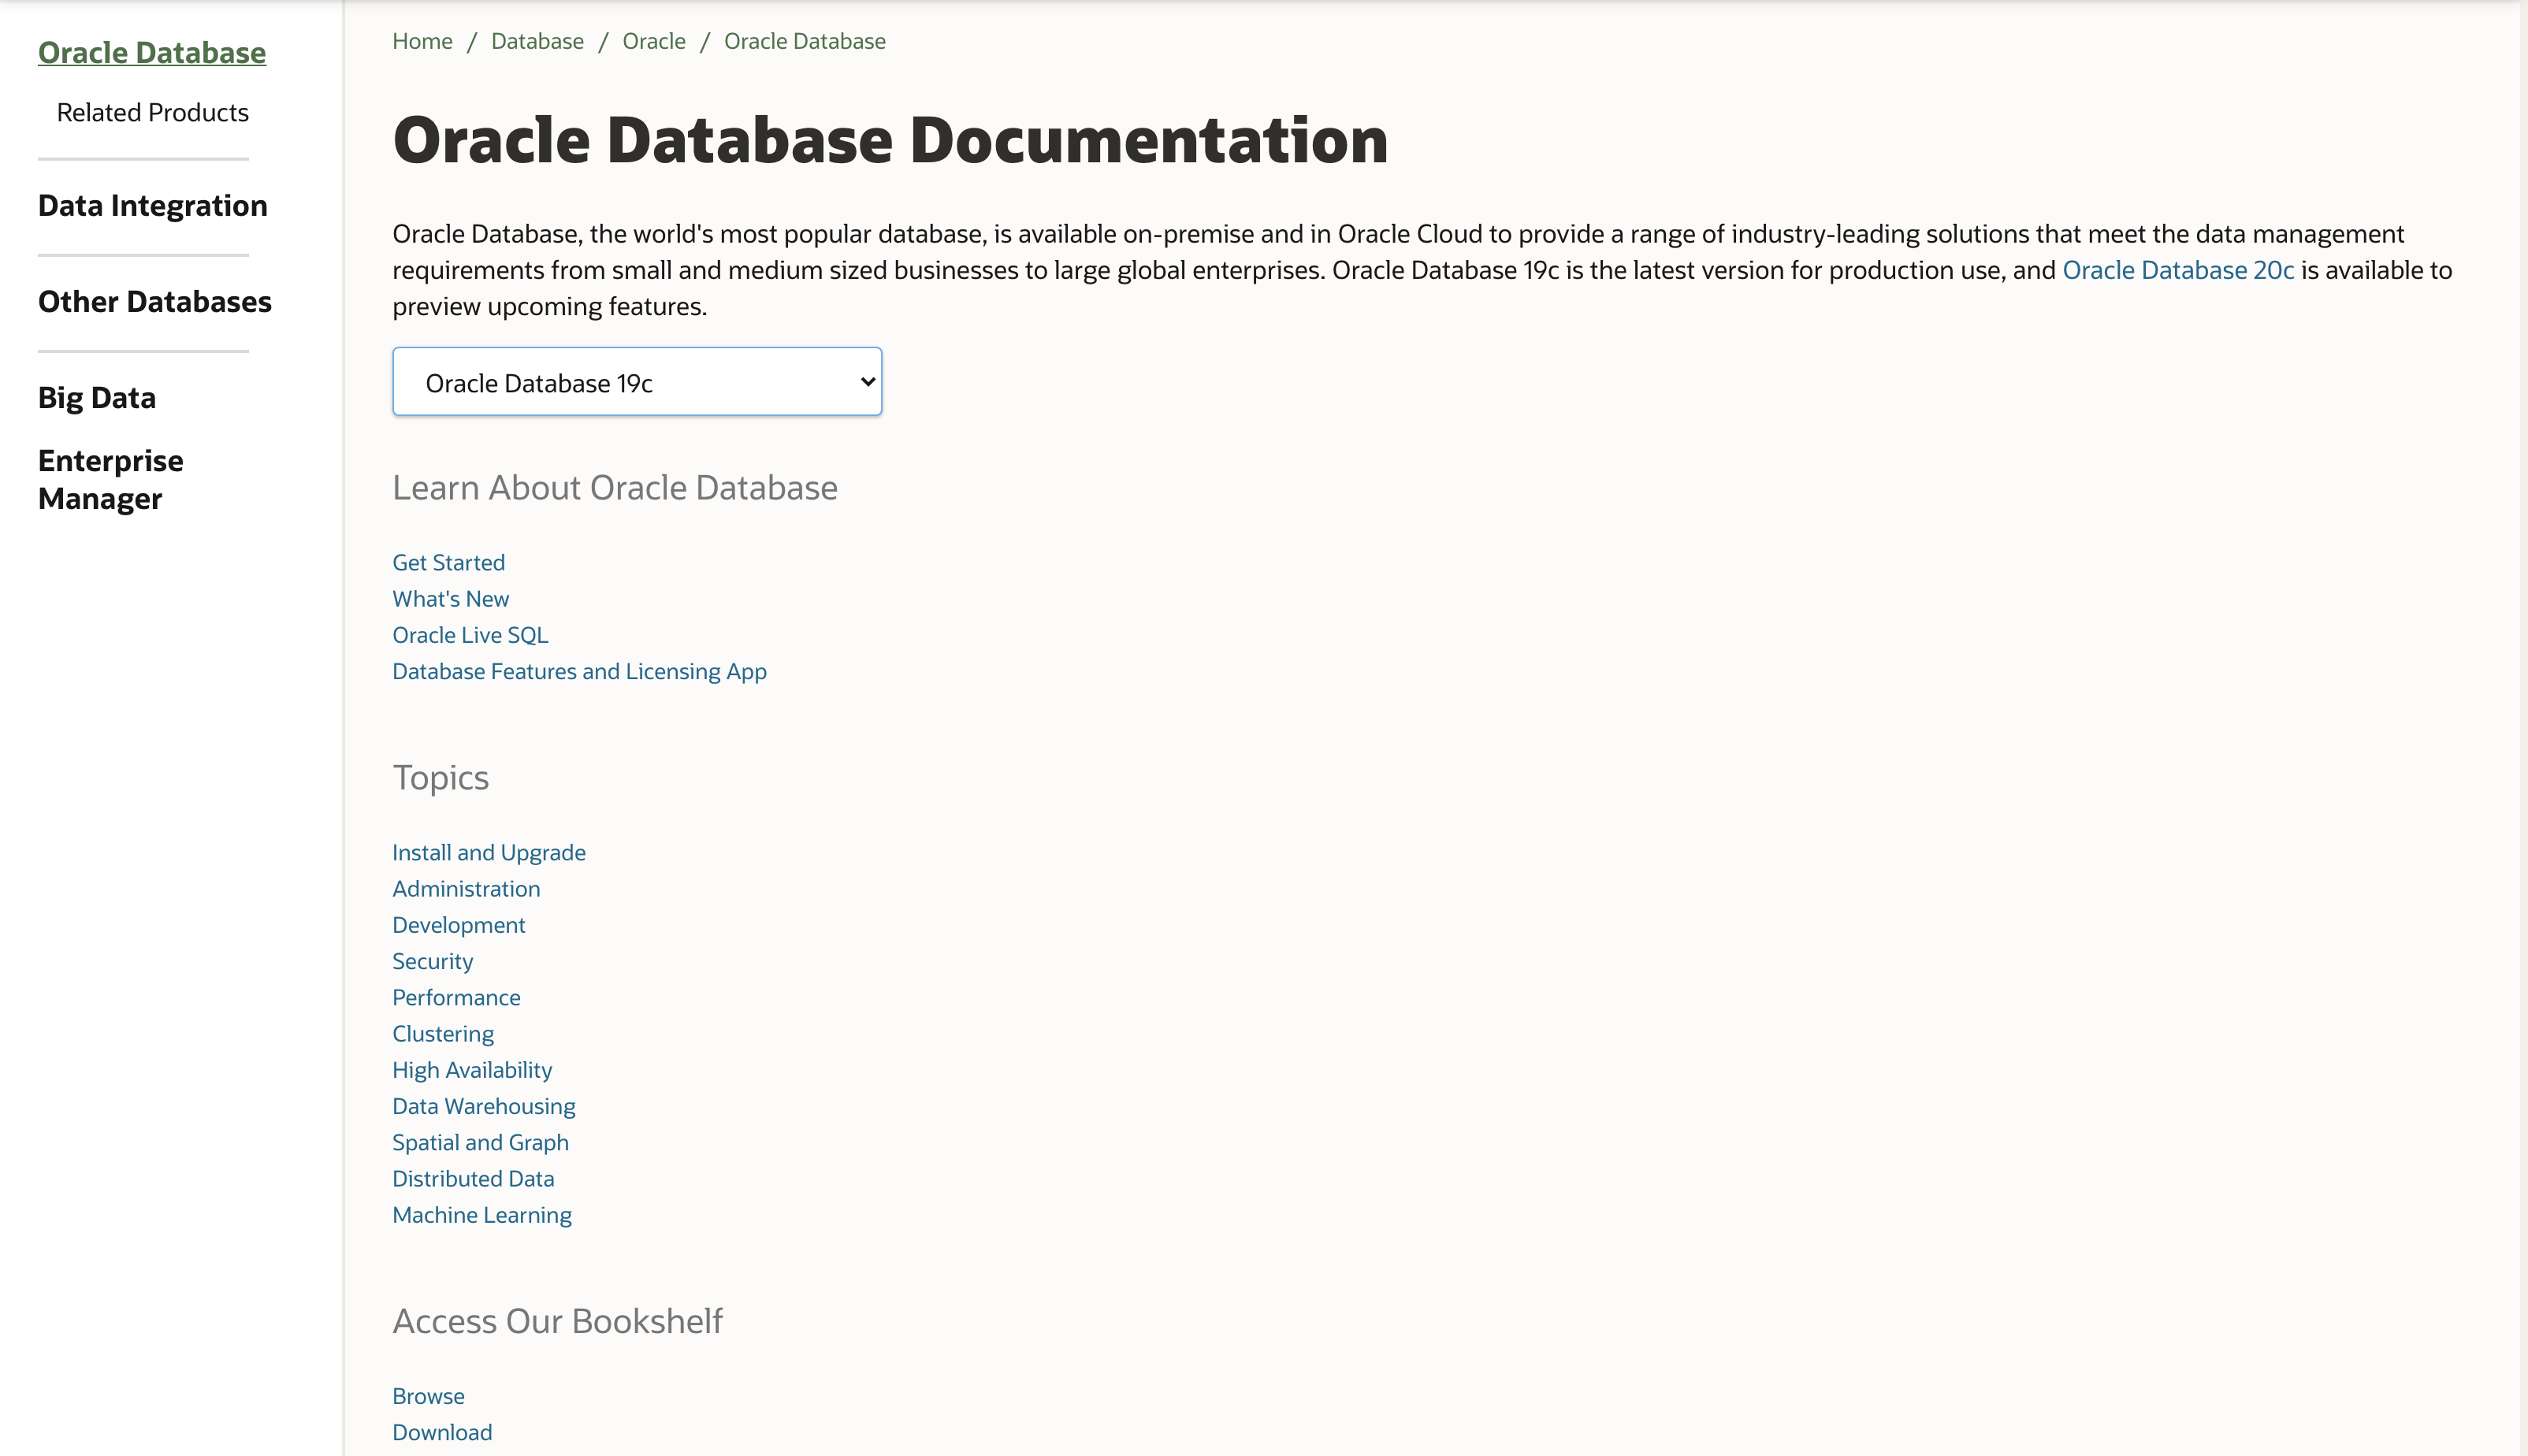Open the Clustering topic

443,1034
